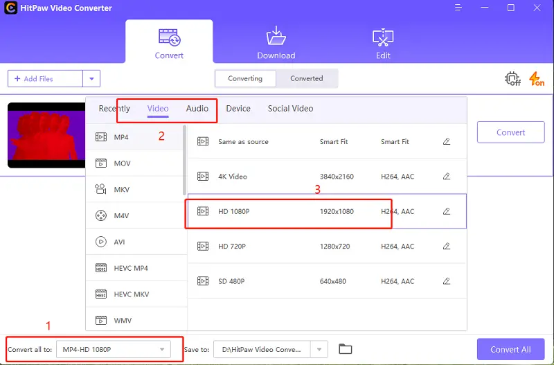The width and height of the screenshot is (554, 365).
Task: Click the HEVC MP4 format icon
Action: [101, 268]
